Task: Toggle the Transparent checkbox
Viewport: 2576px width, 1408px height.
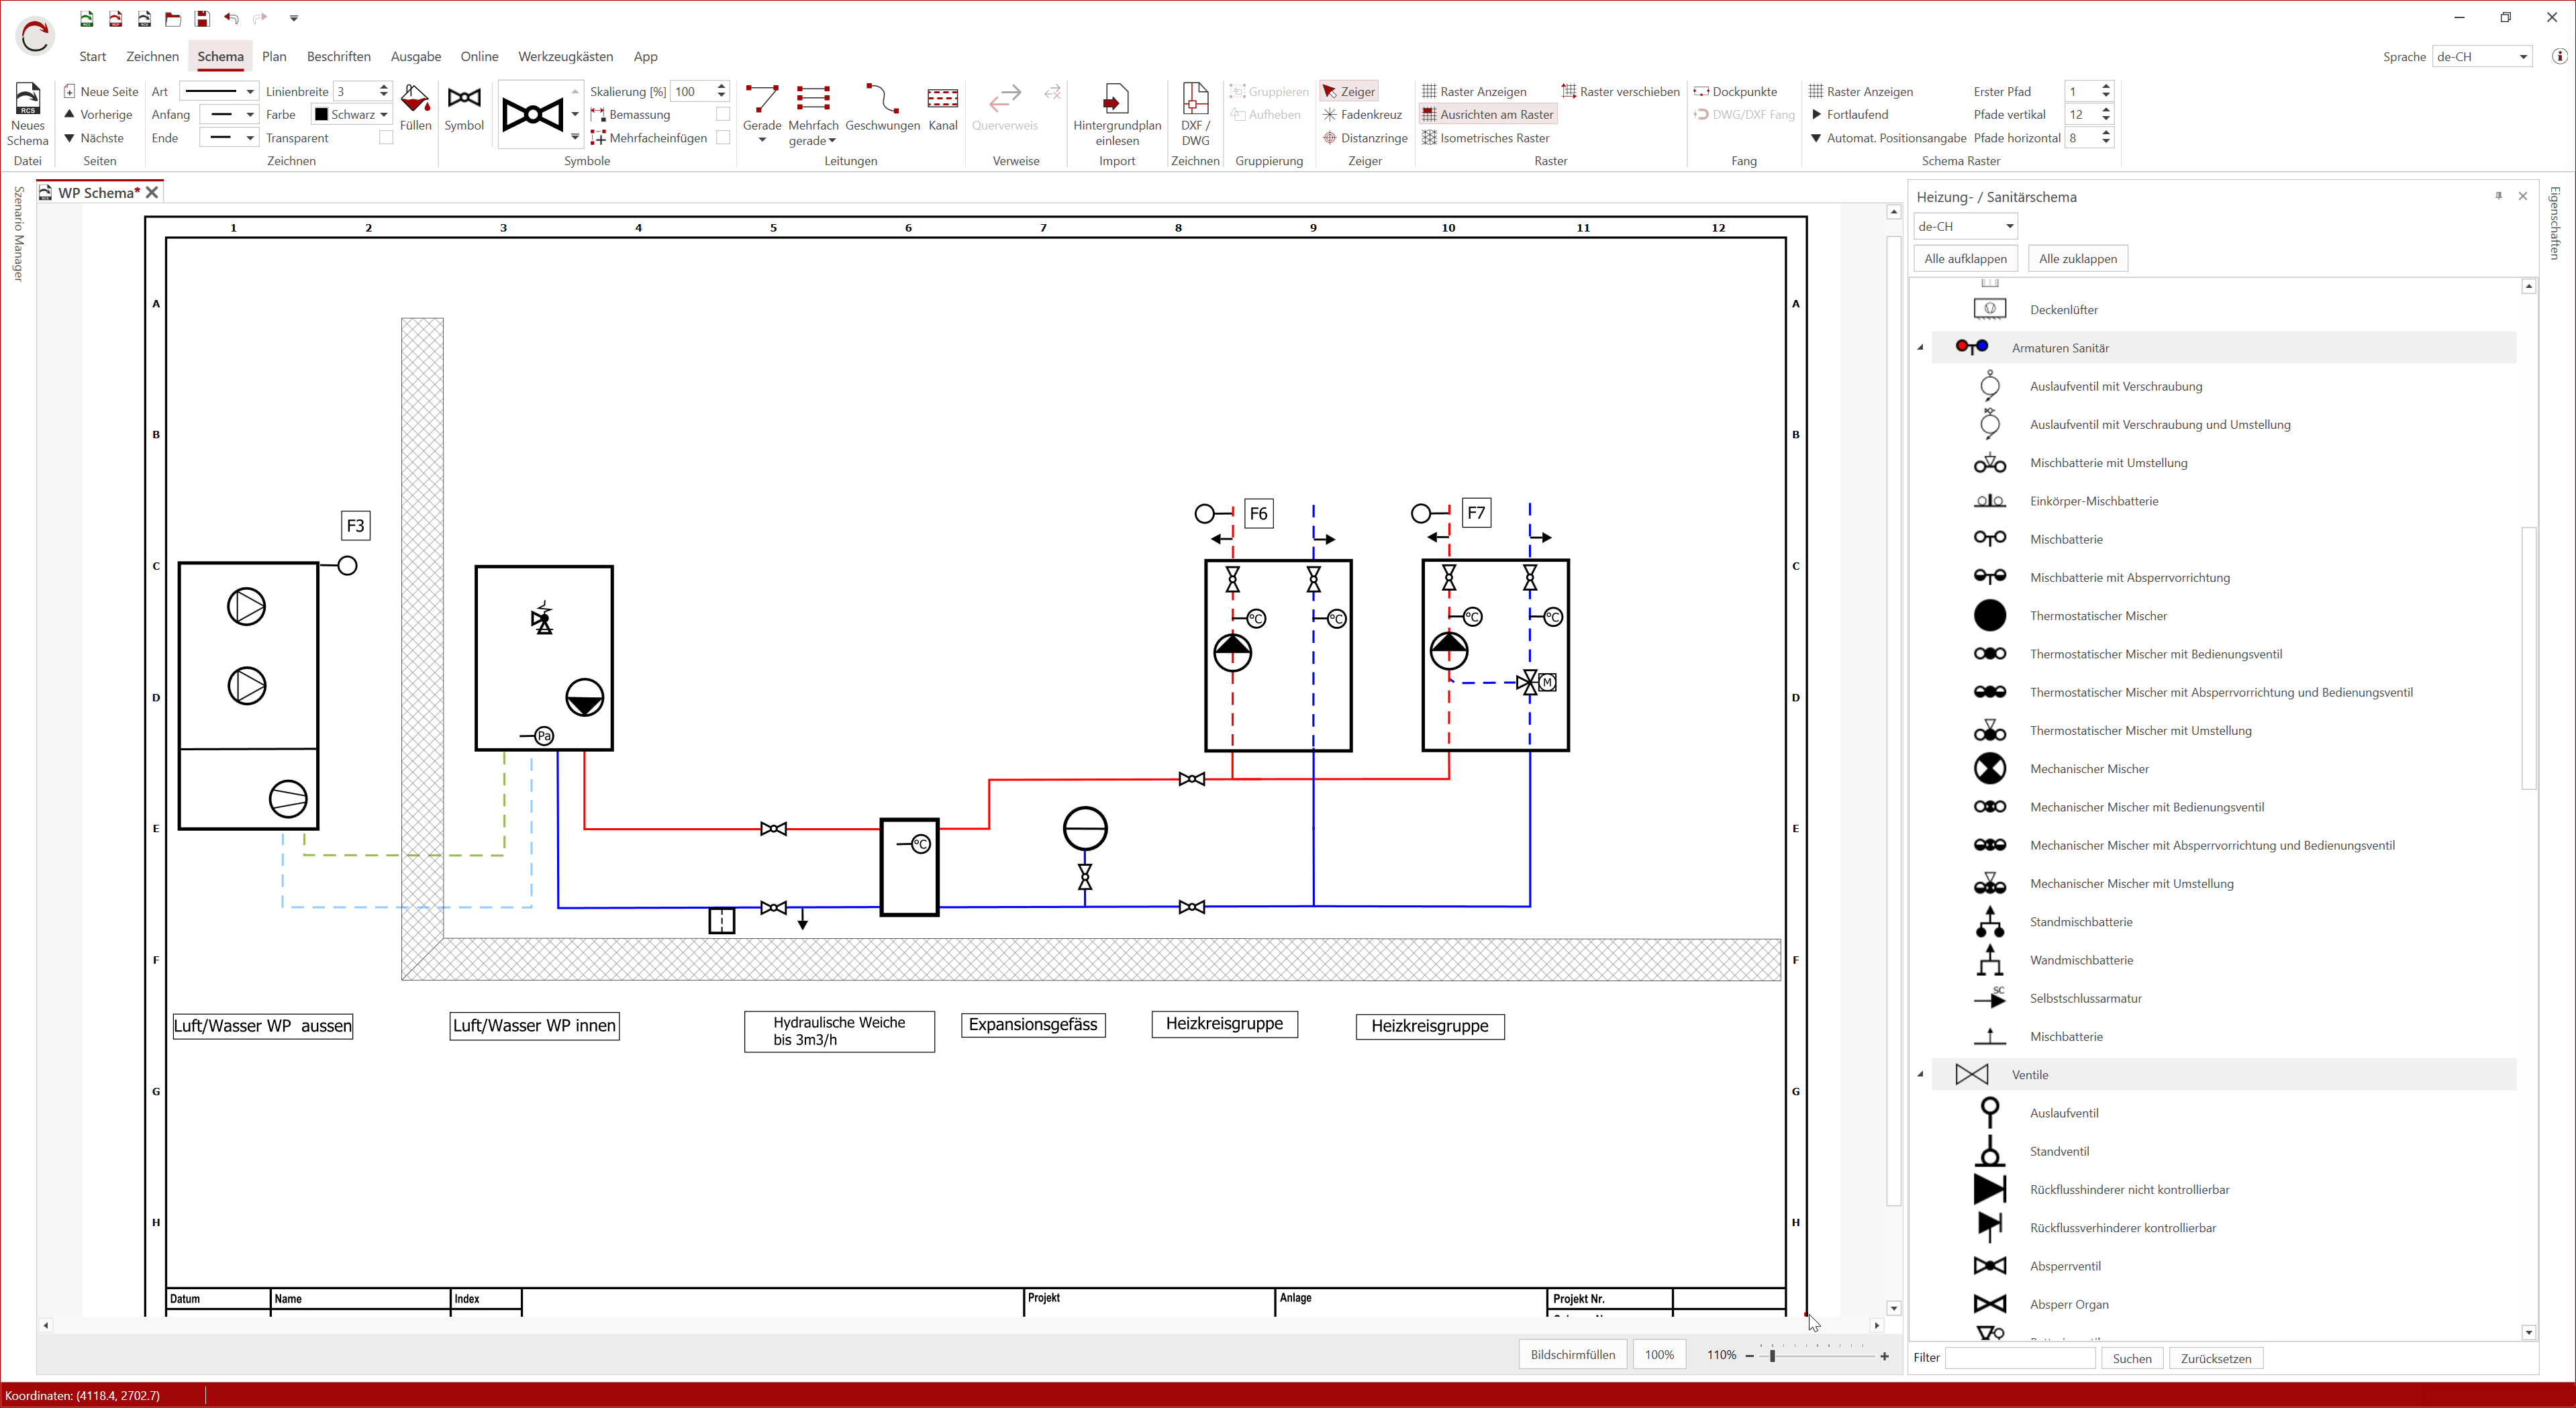Action: point(386,138)
